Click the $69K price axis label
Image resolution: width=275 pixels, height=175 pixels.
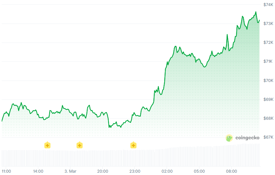point(268,99)
